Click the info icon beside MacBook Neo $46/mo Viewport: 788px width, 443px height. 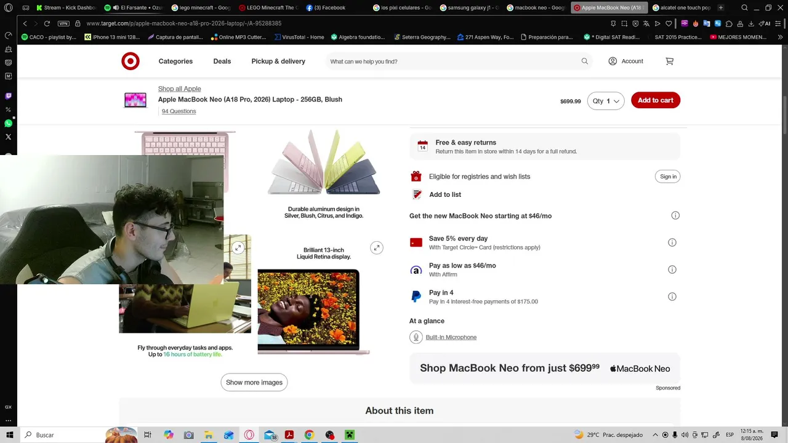(675, 215)
